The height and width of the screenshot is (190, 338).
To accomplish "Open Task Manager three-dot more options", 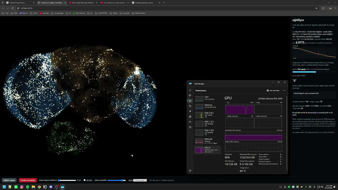I will tap(284, 91).
